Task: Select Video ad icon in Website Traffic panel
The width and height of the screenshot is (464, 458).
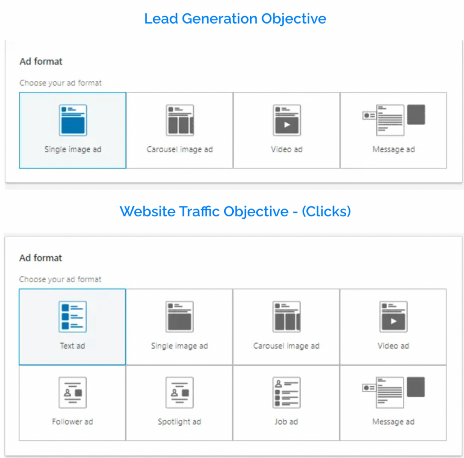Action: point(393,317)
